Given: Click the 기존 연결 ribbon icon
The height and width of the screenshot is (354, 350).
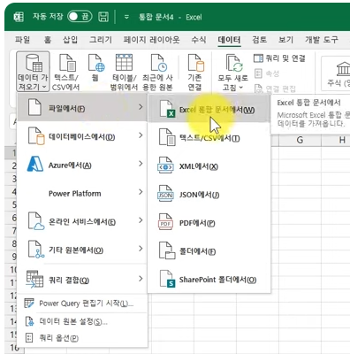Looking at the screenshot, I should [194, 72].
